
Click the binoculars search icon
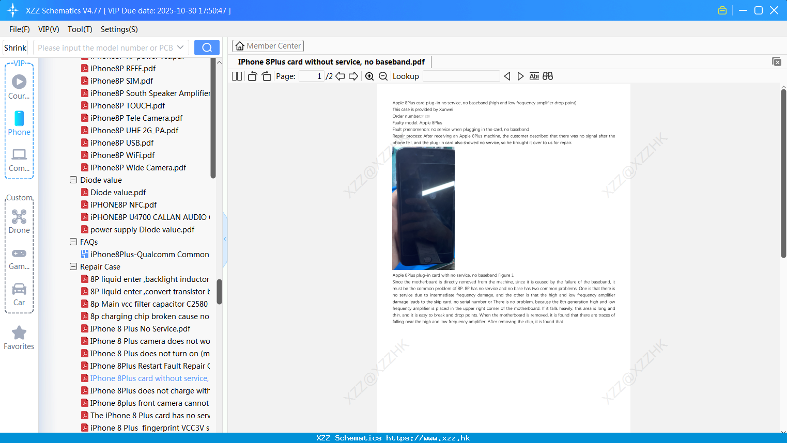click(x=548, y=76)
